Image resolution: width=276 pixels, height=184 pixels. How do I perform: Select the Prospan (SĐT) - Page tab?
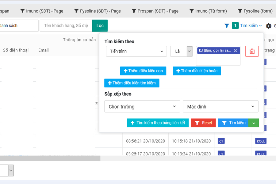click(x=155, y=11)
